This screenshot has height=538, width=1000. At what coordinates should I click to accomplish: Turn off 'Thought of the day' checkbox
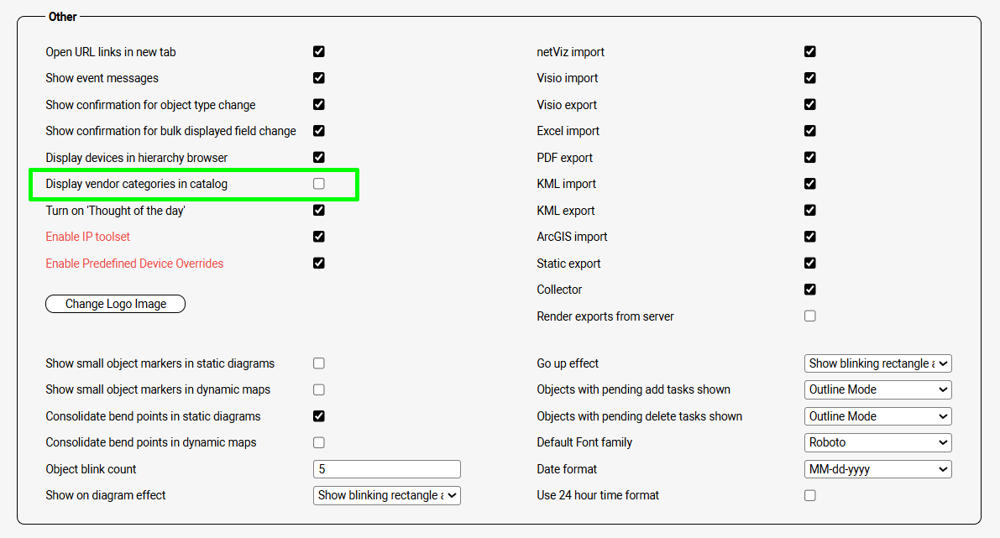pyautogui.click(x=319, y=210)
